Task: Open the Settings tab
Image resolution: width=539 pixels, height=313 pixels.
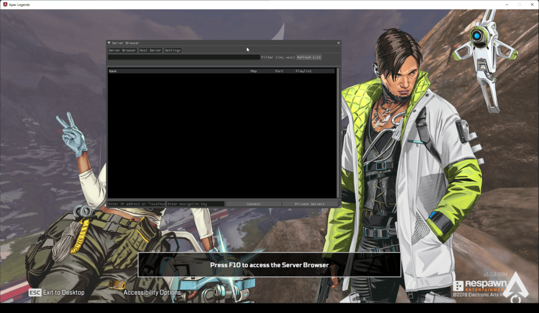Action: coord(173,50)
